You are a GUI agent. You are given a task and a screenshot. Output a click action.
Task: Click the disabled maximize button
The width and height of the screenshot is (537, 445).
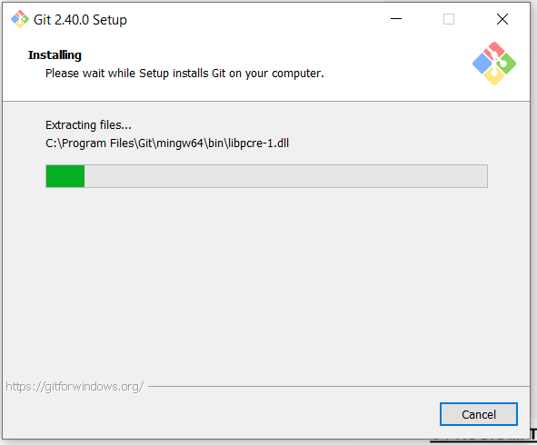coord(449,19)
